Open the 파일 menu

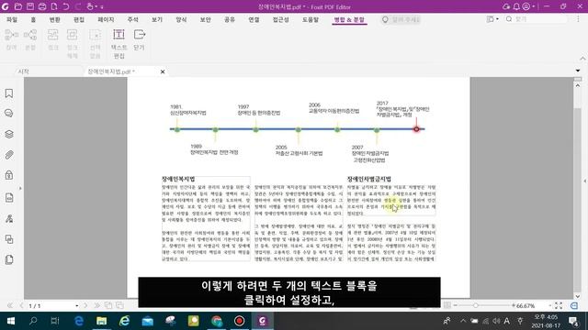click(x=12, y=19)
